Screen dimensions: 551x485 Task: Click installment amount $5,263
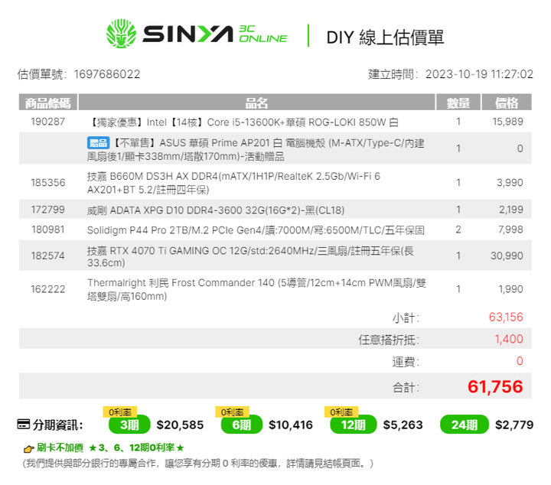click(403, 425)
